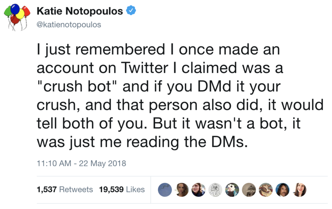
Task: Select the gray animal close-up avatar
Action: tap(248, 190)
